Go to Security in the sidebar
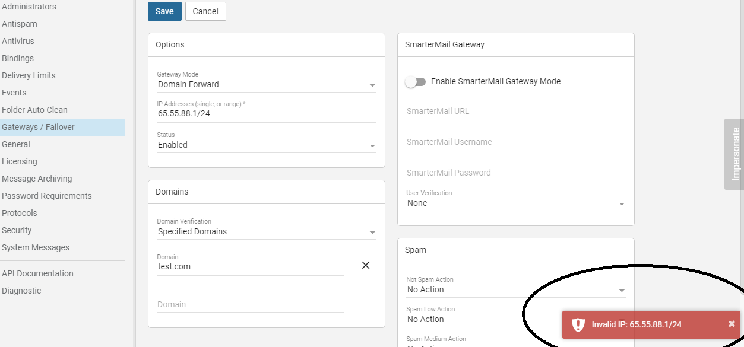Image resolution: width=744 pixels, height=347 pixels. [x=17, y=230]
